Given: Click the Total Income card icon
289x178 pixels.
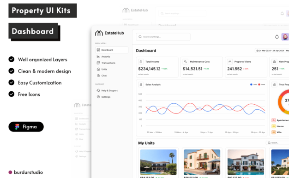Looking at the screenshot, I should pyautogui.click(x=141, y=62).
